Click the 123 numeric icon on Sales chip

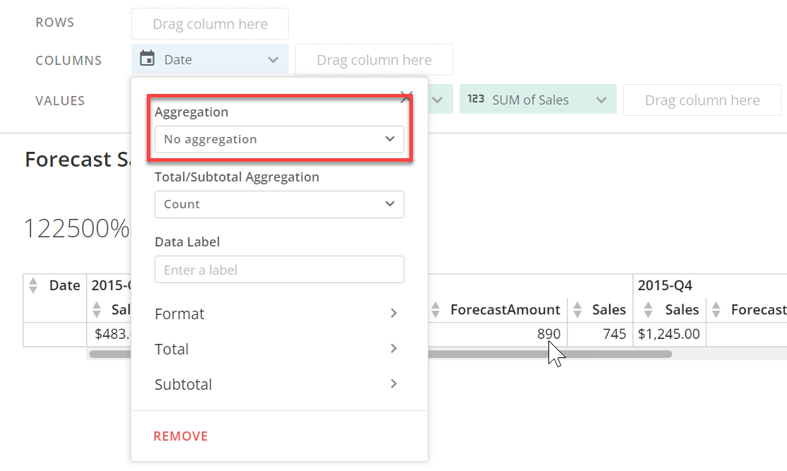click(x=476, y=100)
